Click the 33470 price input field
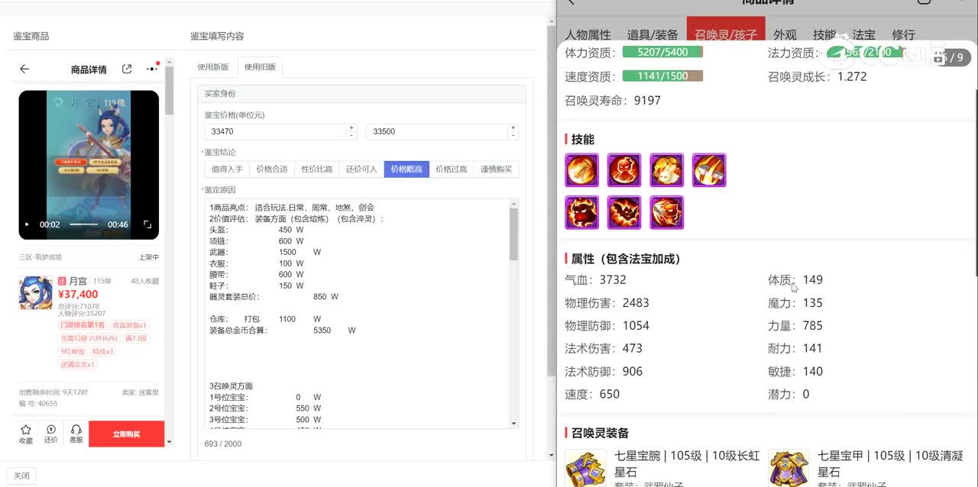 click(x=275, y=131)
